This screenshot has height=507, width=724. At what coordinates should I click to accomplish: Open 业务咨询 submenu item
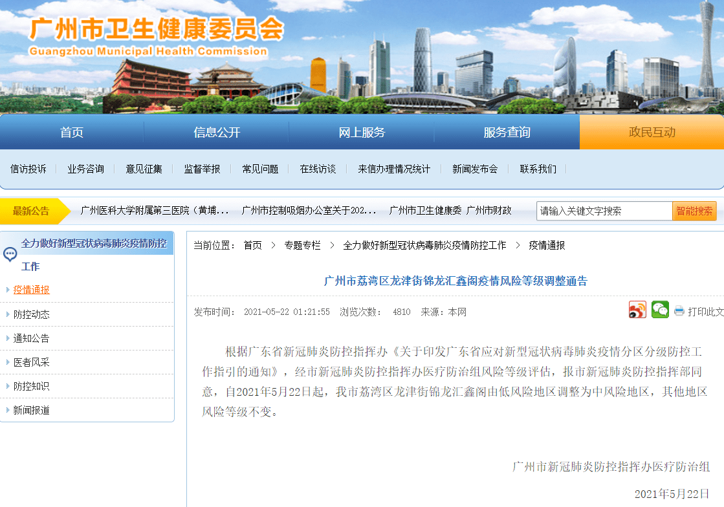pyautogui.click(x=86, y=169)
